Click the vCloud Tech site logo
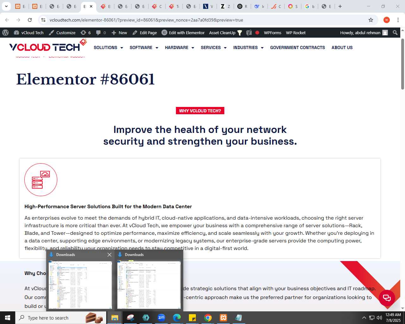 click(48, 46)
